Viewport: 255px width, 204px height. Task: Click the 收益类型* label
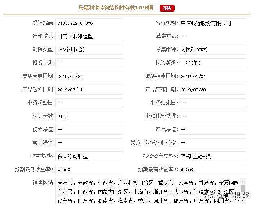[x=42, y=156]
